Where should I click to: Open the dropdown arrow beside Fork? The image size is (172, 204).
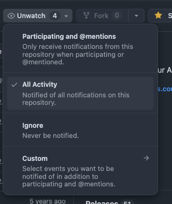(x=136, y=16)
